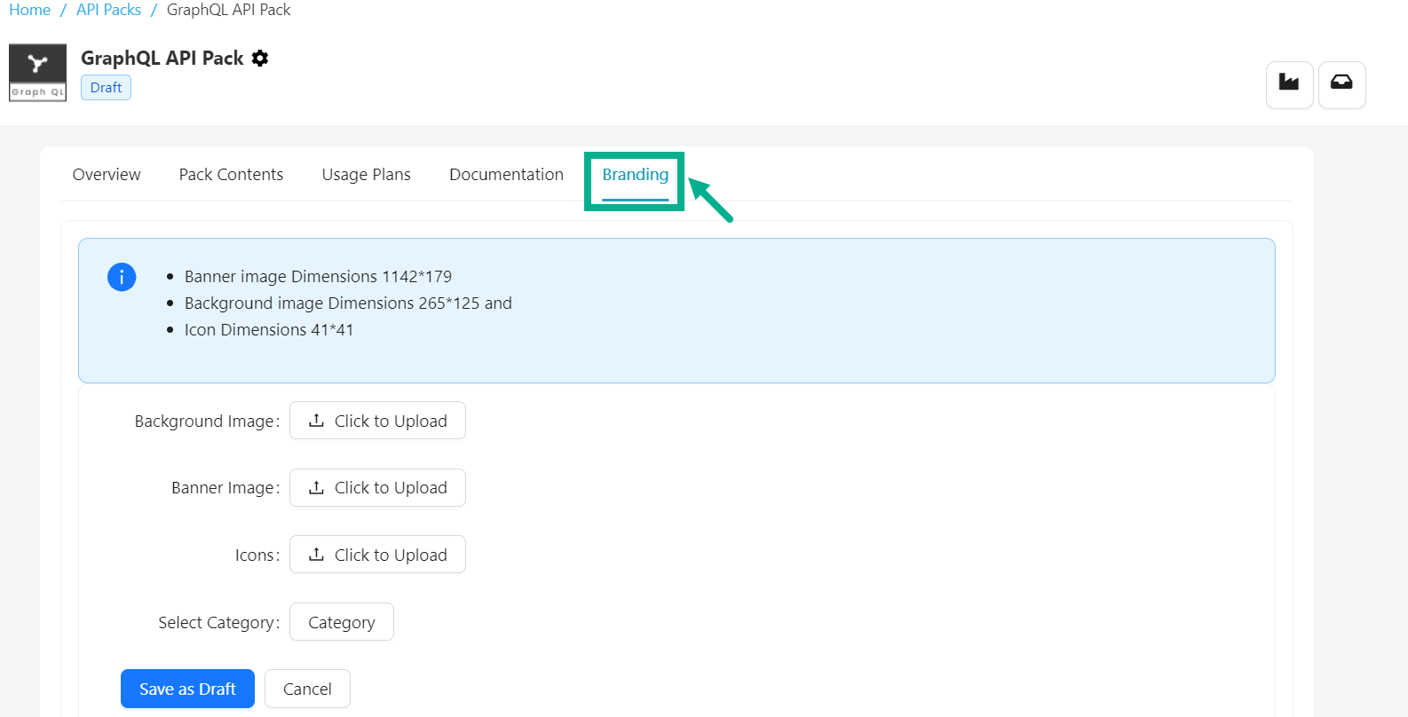This screenshot has width=1408, height=717.
Task: Go to the Usage Plans tab
Action: [x=366, y=175]
